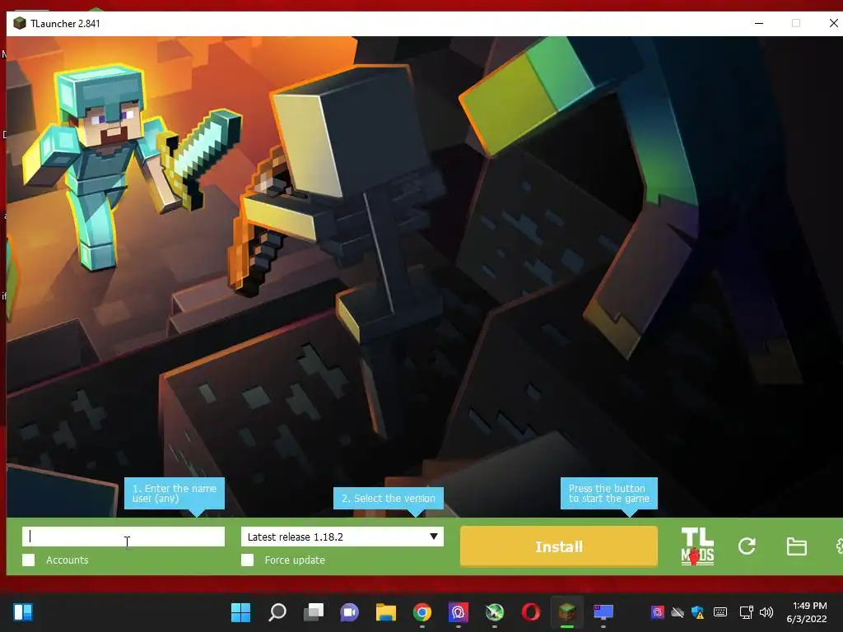The height and width of the screenshot is (632, 843).
Task: Open Task View in taskbar
Action: click(x=314, y=612)
